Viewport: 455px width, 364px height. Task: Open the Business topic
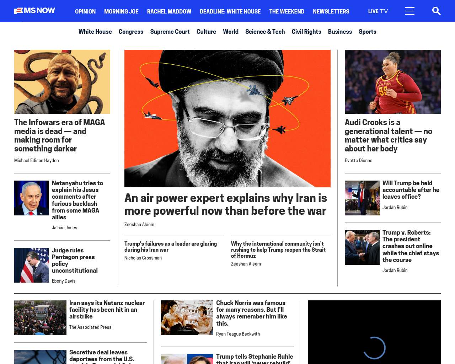coord(340,32)
